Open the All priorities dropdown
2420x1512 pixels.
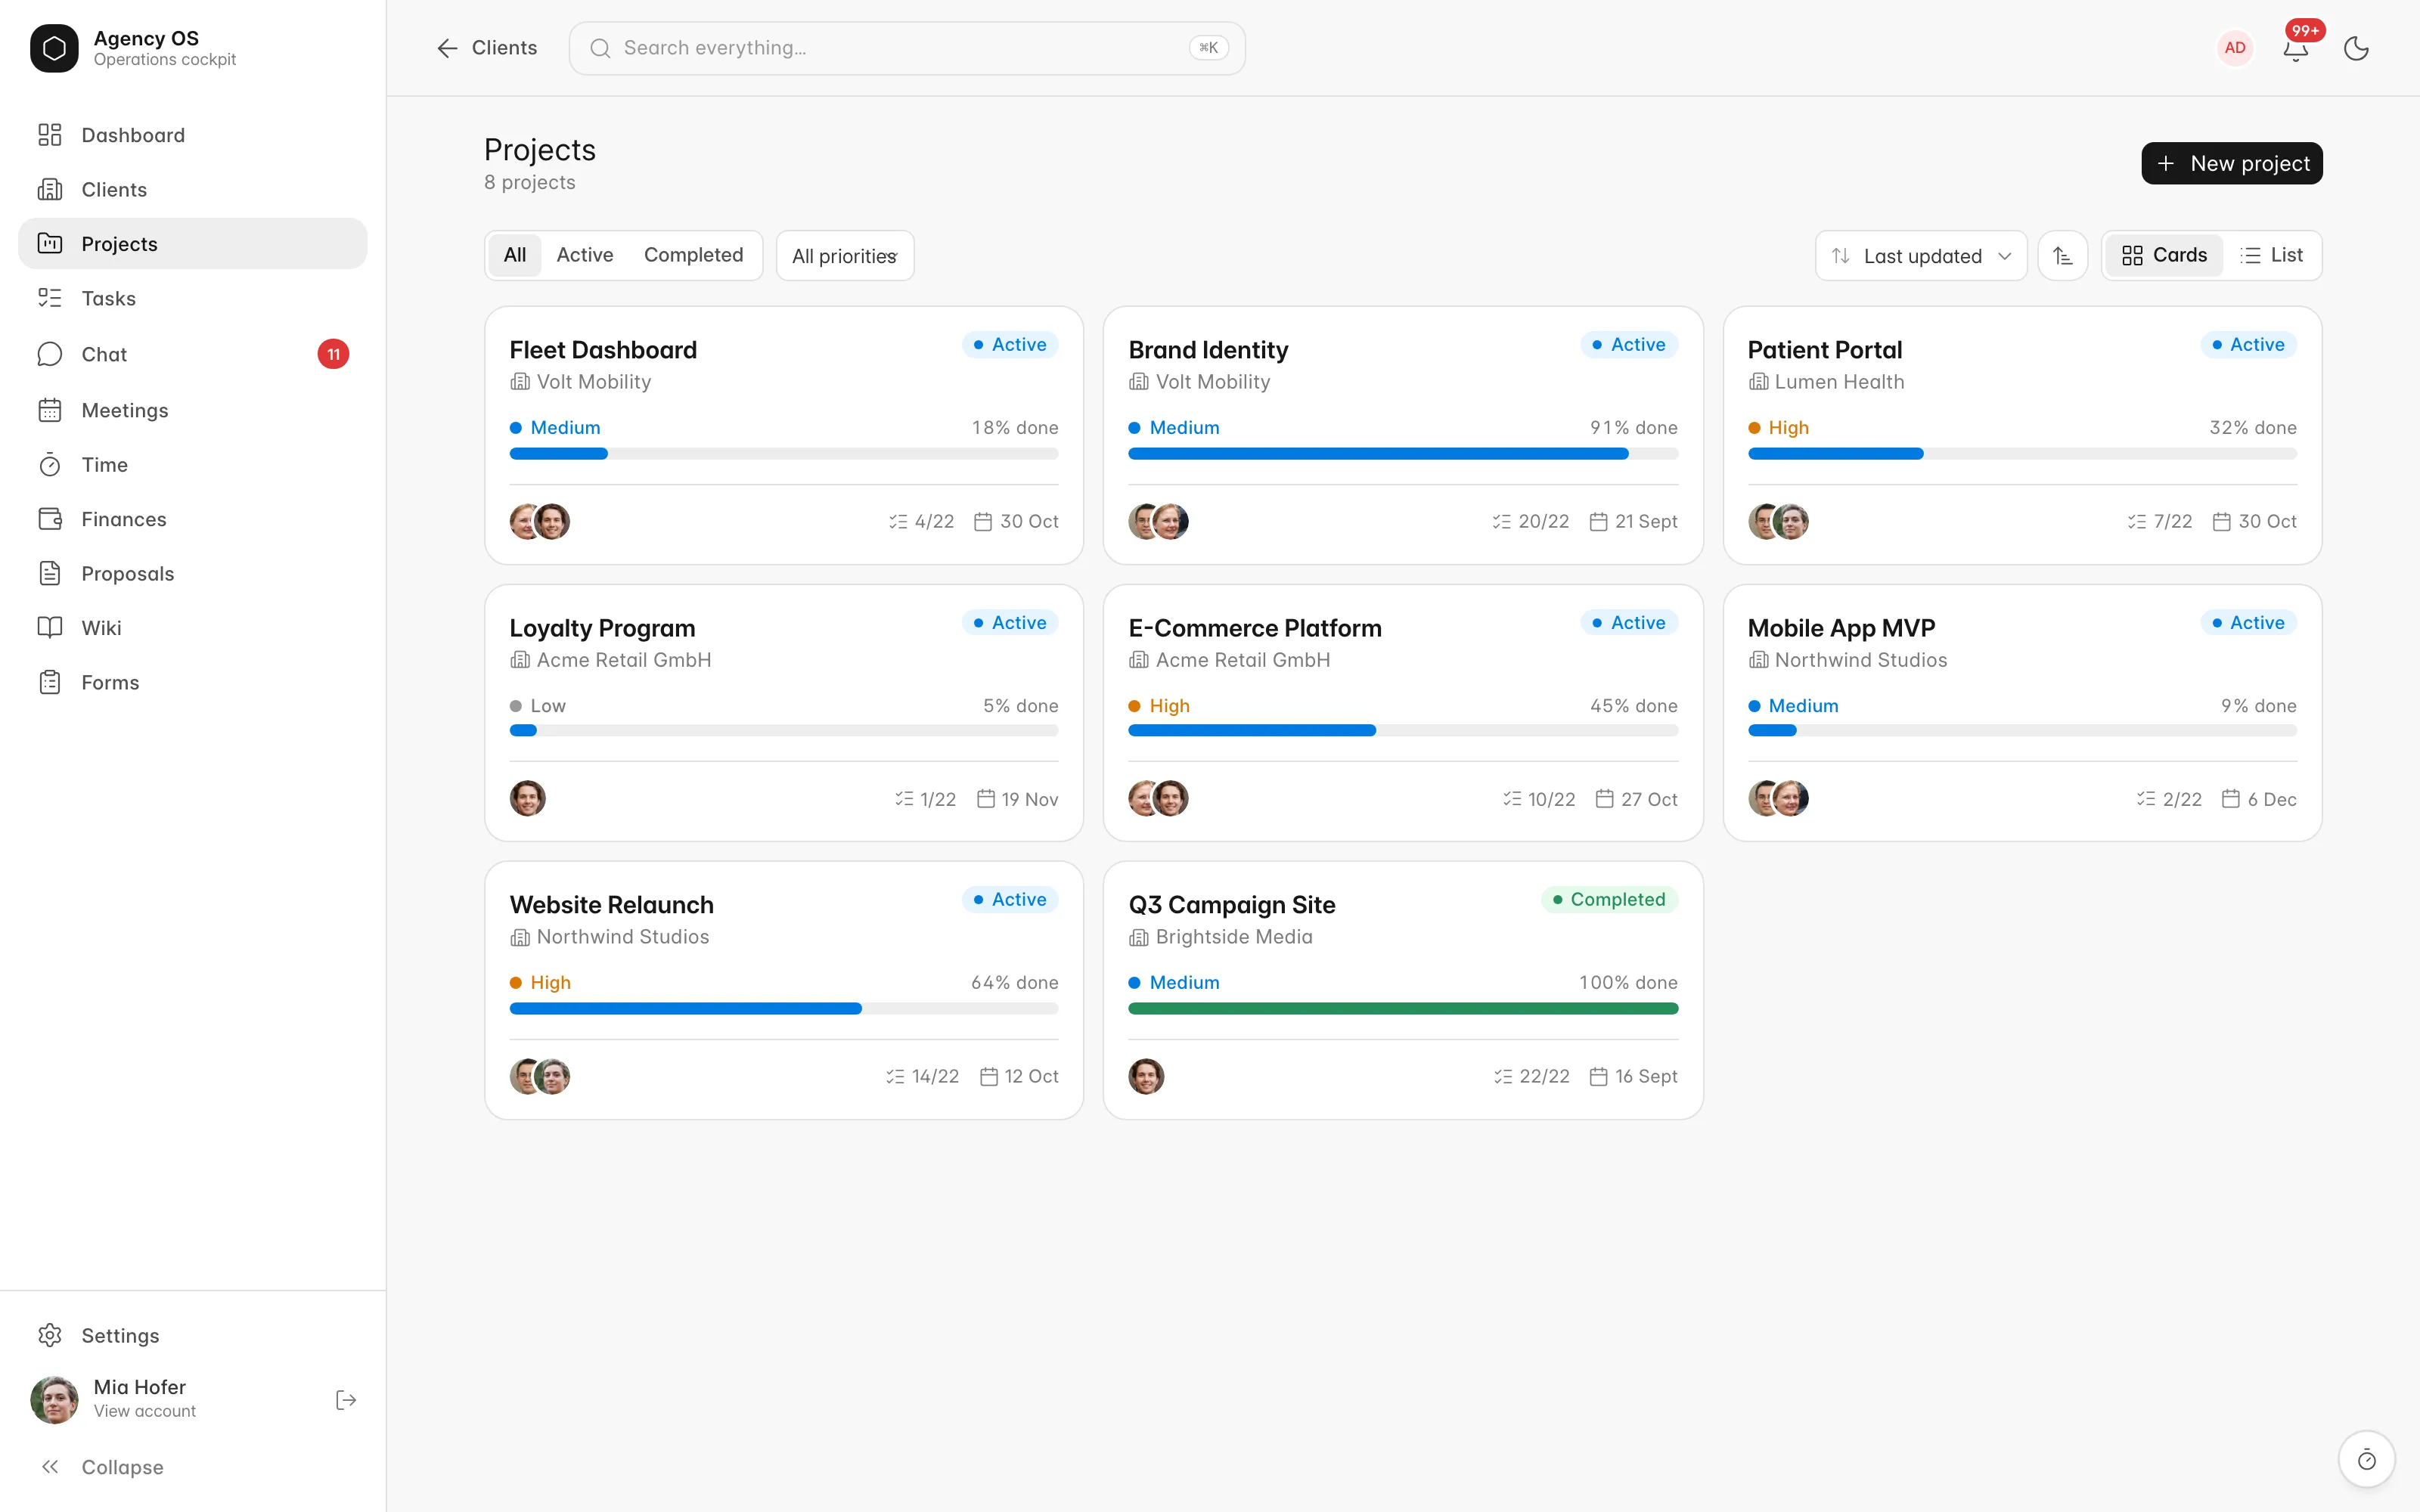(x=844, y=255)
